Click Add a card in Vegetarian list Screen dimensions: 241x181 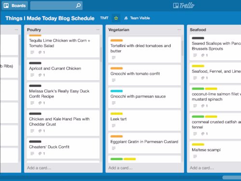click(x=120, y=168)
